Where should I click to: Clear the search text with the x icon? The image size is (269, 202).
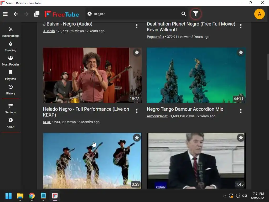[x=90, y=14]
